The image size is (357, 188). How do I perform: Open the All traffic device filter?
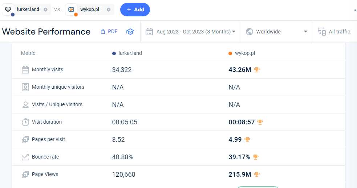[334, 32]
